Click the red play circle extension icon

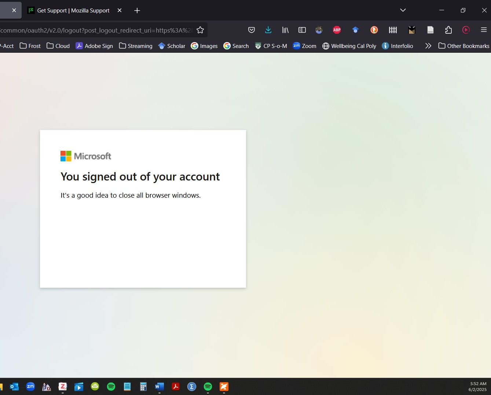(x=466, y=30)
